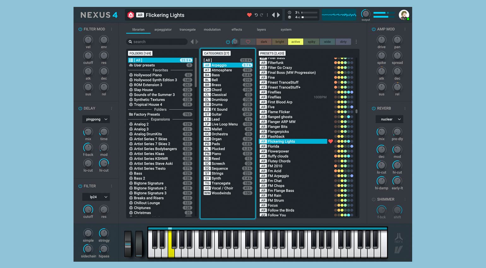Click the CPU clock icon

(289, 12)
